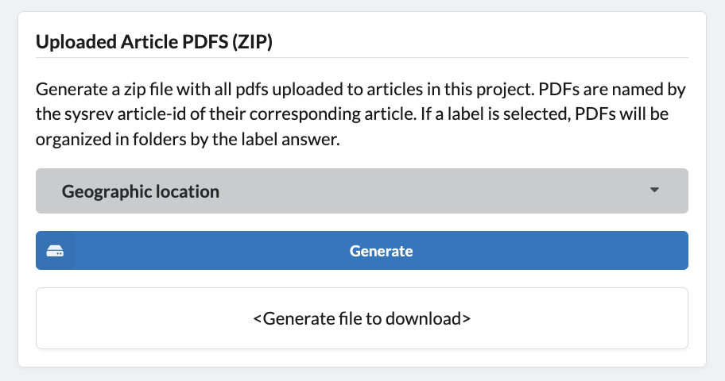Click the zip file description paragraph
This screenshot has height=381, width=725.
pyautogui.click(x=361, y=114)
